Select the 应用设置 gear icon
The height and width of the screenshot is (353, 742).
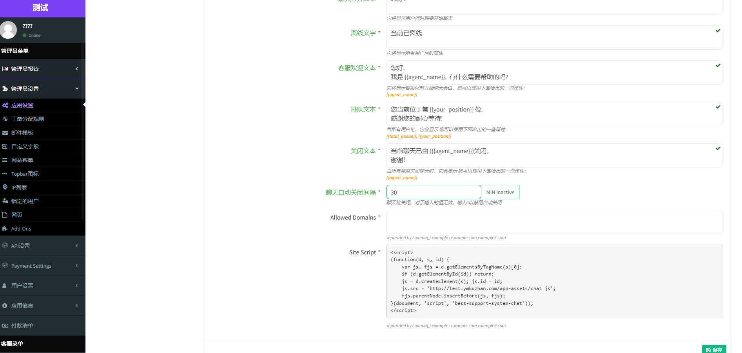[5, 105]
